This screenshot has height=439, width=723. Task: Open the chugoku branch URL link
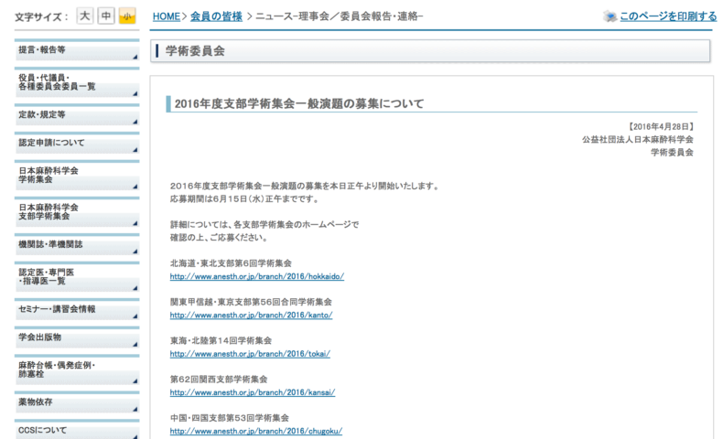(256, 431)
